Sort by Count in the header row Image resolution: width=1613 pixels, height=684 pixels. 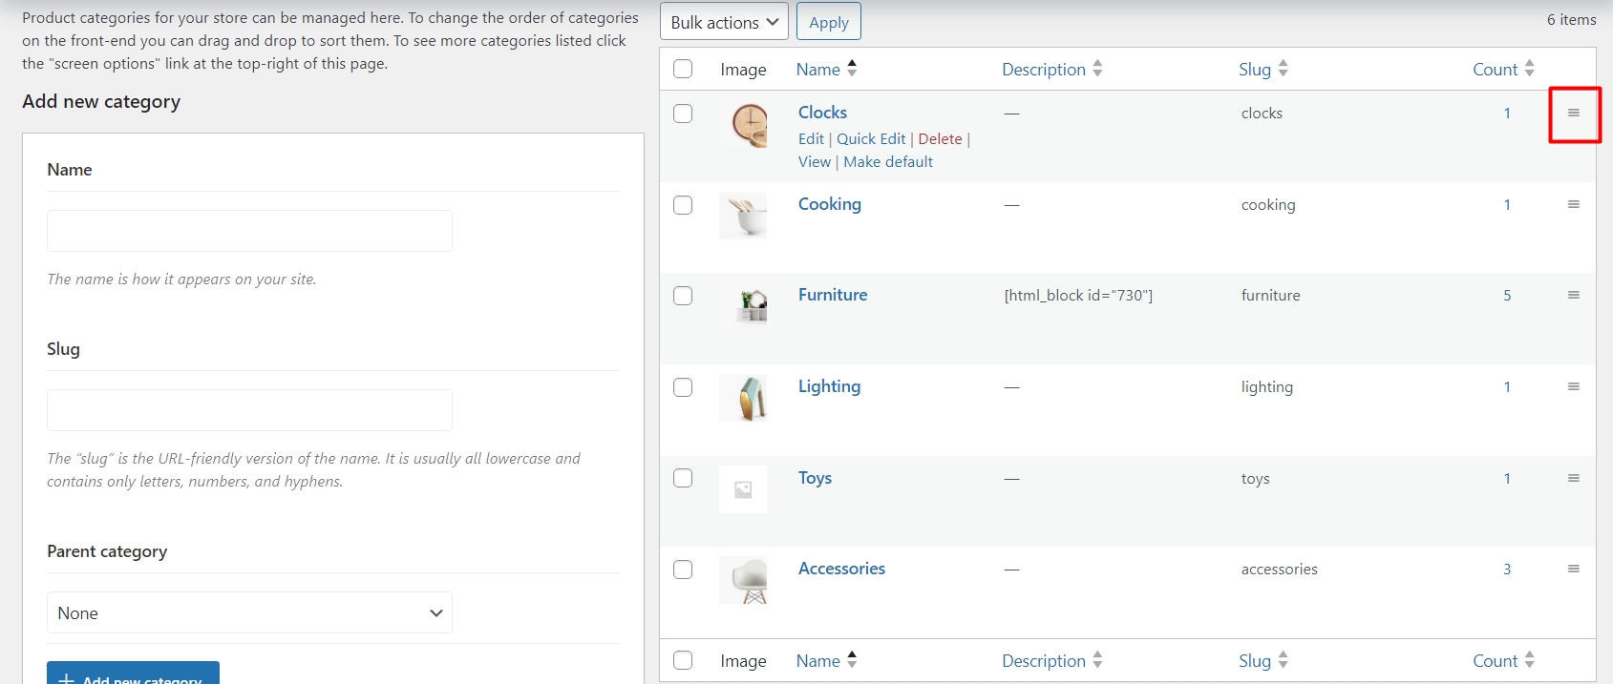click(x=1504, y=69)
